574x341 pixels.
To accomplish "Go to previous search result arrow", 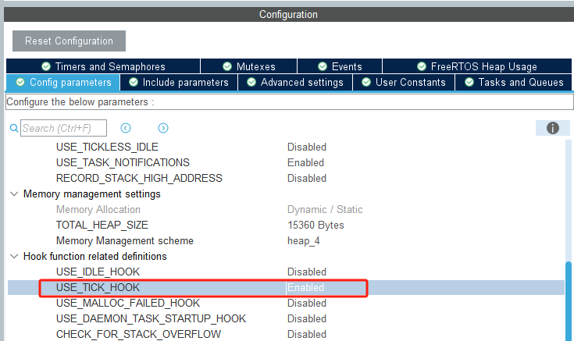I will (x=125, y=128).
